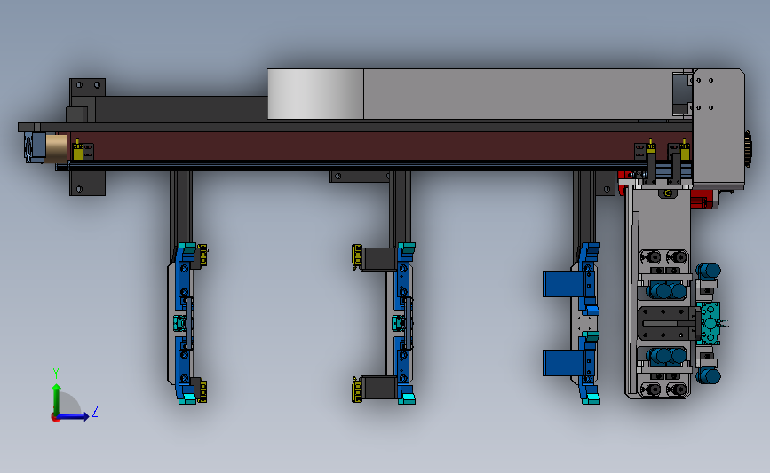Select the gray end plate with four holes

[x=718, y=128]
